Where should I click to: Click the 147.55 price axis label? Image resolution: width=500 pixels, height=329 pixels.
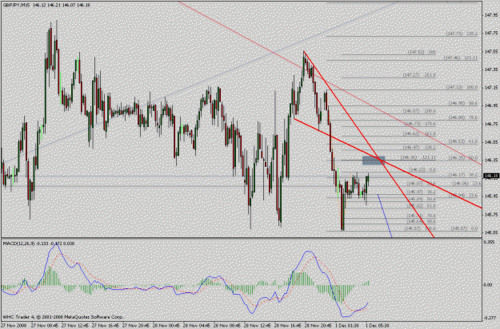coord(491,51)
